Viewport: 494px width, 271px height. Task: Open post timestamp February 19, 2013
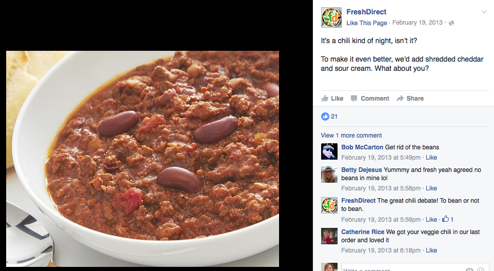coord(417,23)
